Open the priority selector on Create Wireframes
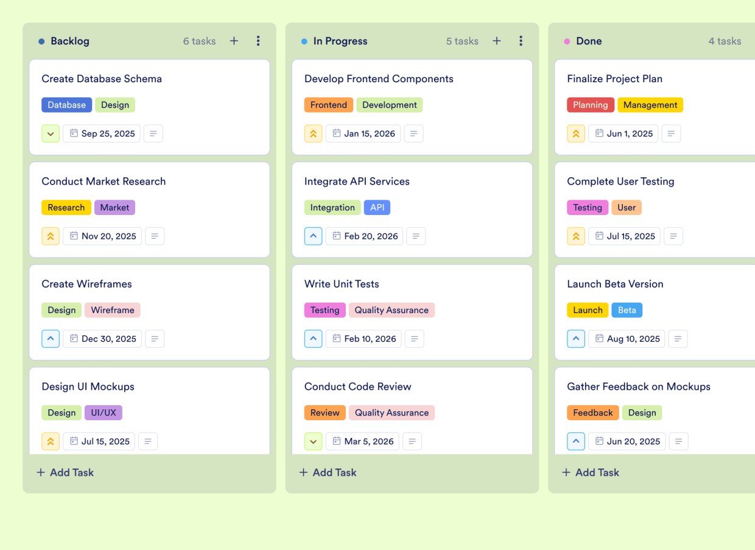Screen dimensions: 755x550 click(x=51, y=339)
